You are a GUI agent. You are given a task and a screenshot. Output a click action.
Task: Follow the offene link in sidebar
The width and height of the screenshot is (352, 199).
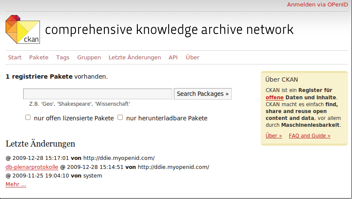(x=275, y=98)
